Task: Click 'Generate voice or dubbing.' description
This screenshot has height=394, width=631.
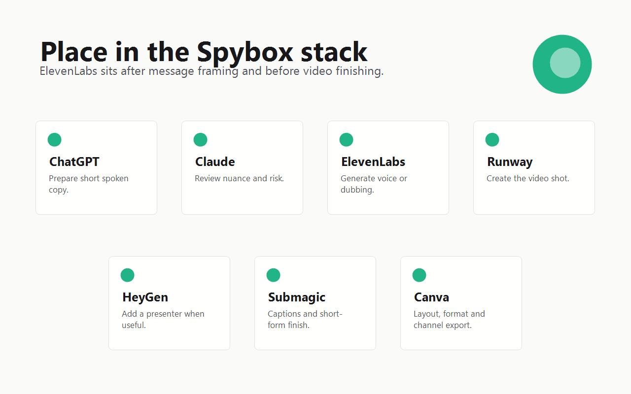Action: [374, 184]
